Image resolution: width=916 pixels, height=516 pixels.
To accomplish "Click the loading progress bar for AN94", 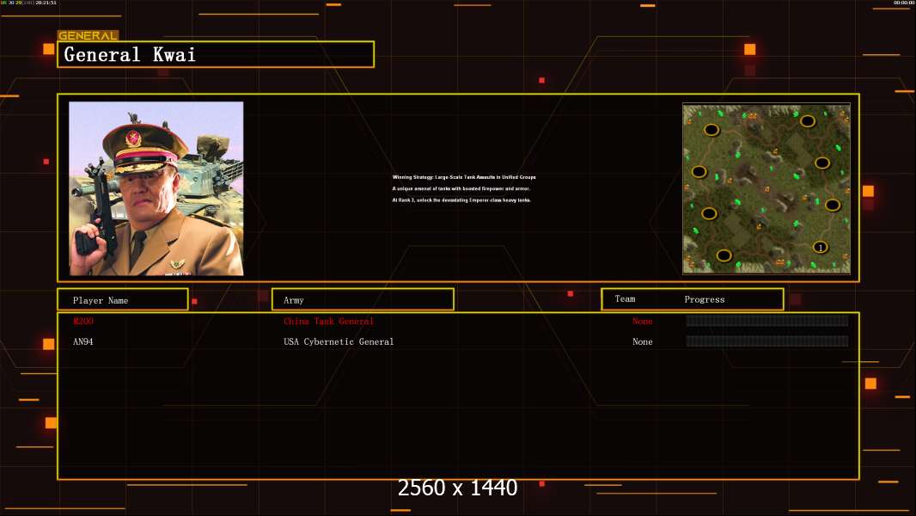I will [x=767, y=341].
